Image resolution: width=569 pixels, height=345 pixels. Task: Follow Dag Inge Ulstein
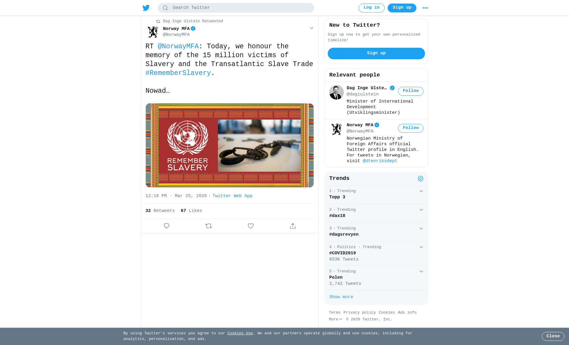click(411, 91)
